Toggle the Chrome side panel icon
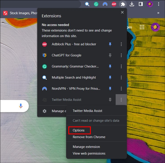This screenshot has width=165, height=163. pyautogui.click(x=141, y=4)
